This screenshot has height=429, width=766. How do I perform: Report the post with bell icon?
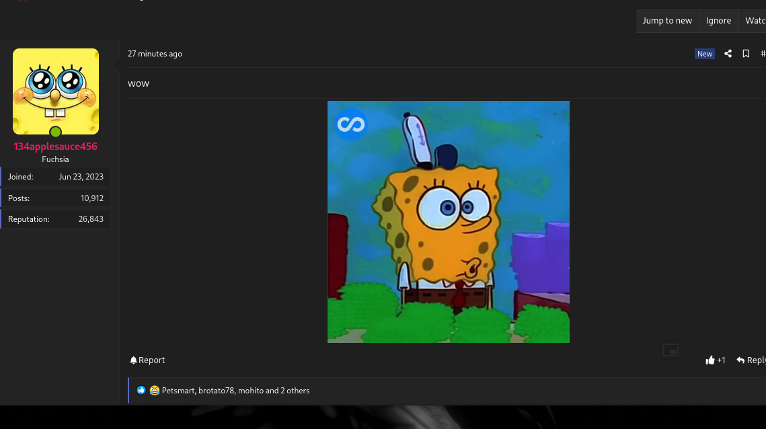147,360
